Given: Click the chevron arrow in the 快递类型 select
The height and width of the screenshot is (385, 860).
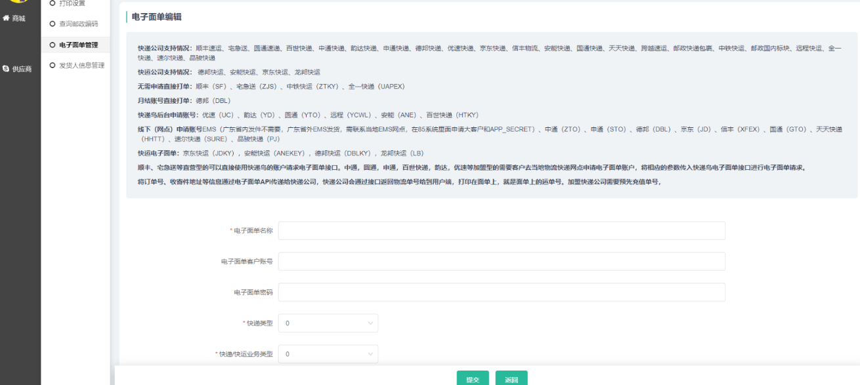Looking at the screenshot, I should coord(370,323).
